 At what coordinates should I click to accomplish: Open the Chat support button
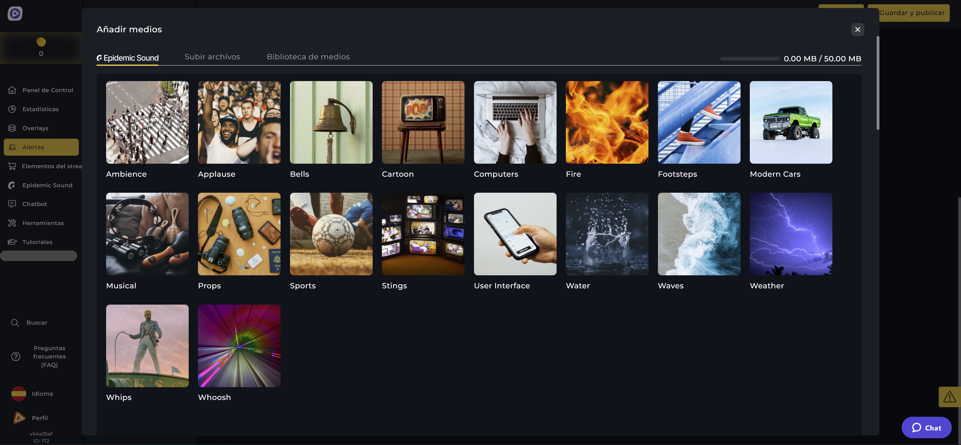[926, 428]
